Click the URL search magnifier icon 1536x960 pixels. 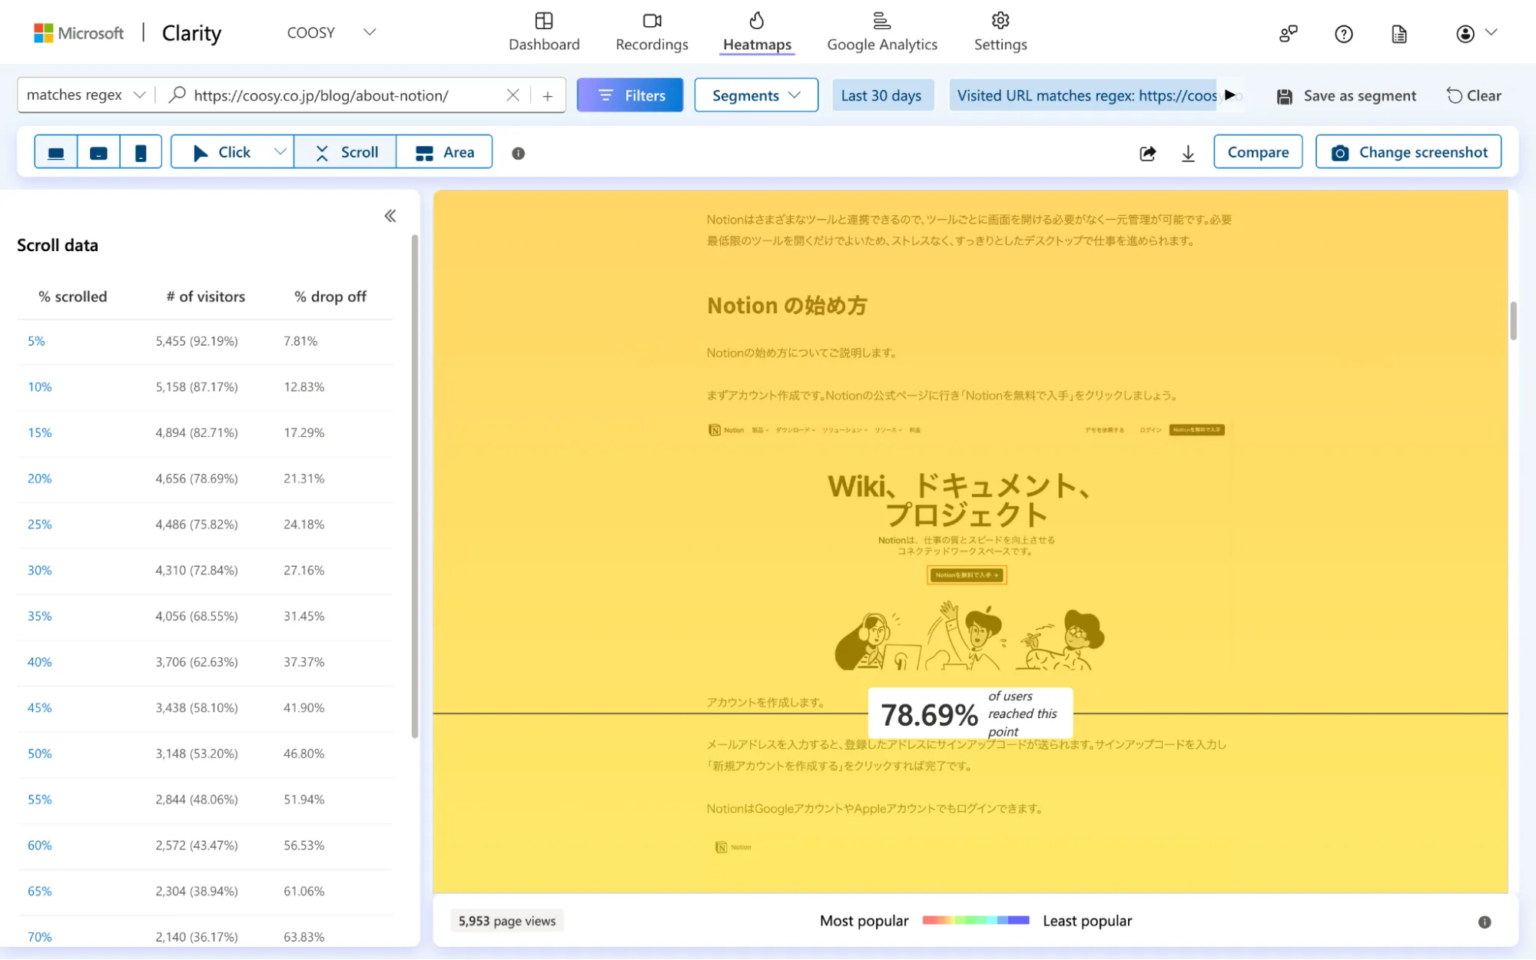click(x=177, y=94)
